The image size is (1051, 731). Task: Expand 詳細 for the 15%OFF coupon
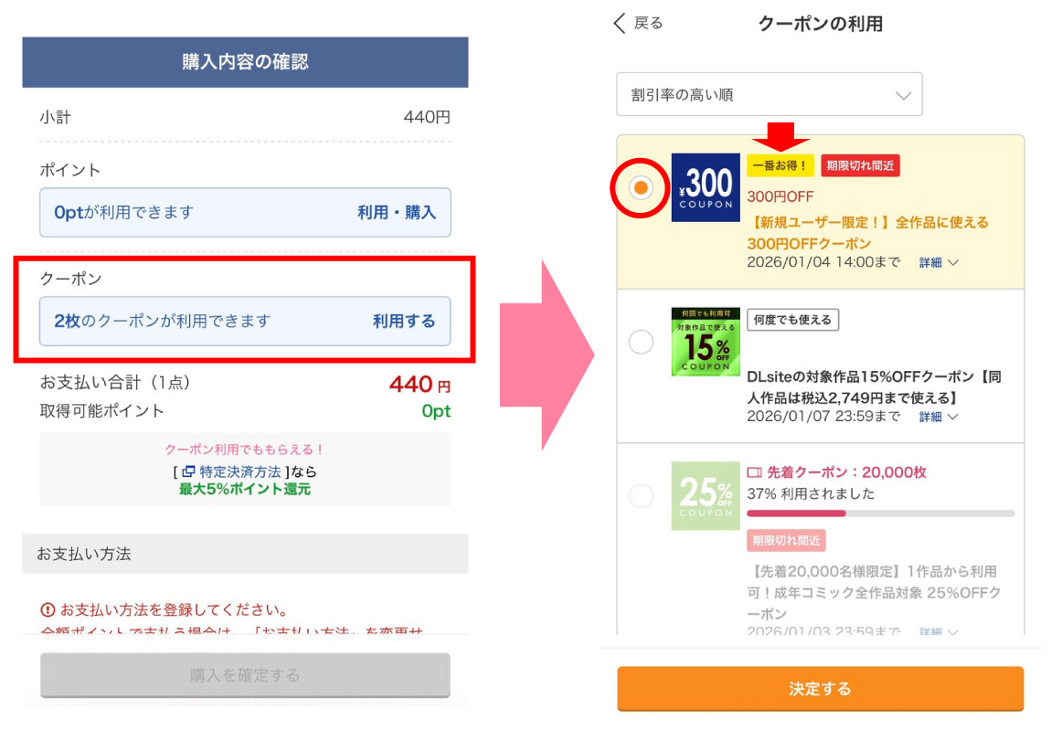pos(939,417)
